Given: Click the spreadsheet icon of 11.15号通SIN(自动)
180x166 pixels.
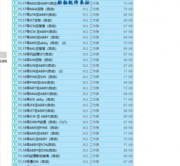Looking at the screenshot, I should pyautogui.click(x=15, y=162).
